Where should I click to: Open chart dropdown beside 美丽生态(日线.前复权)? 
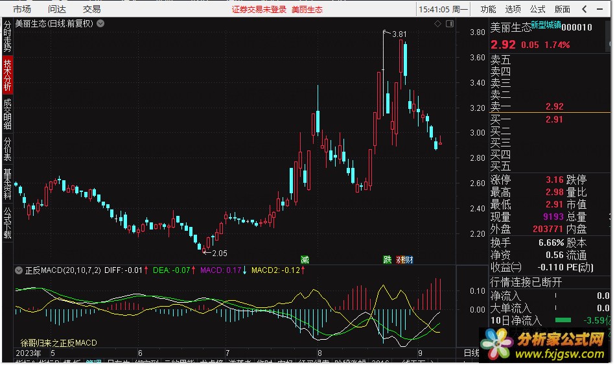point(100,23)
